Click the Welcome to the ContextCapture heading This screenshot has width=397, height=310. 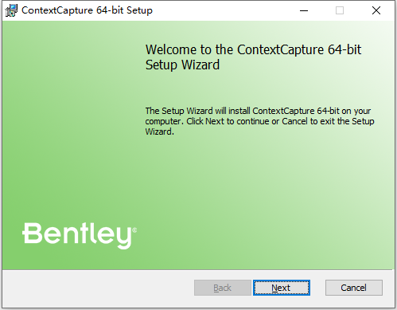pyautogui.click(x=253, y=49)
